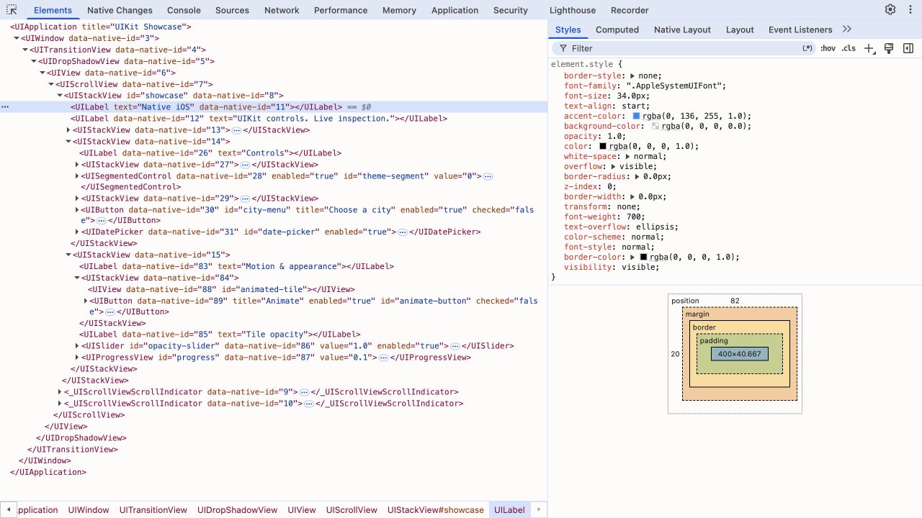The height and width of the screenshot is (518, 922).
Task: Expand the border-radius shorthand property
Action: tap(637, 176)
